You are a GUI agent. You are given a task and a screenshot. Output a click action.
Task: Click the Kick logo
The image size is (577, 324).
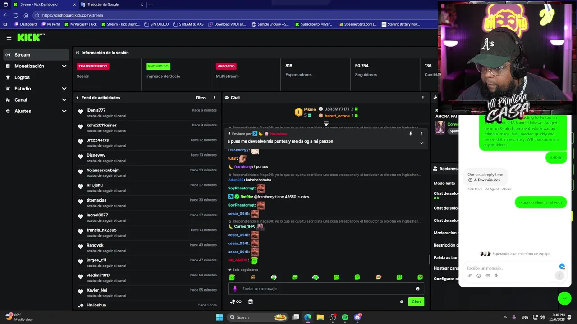click(31, 37)
